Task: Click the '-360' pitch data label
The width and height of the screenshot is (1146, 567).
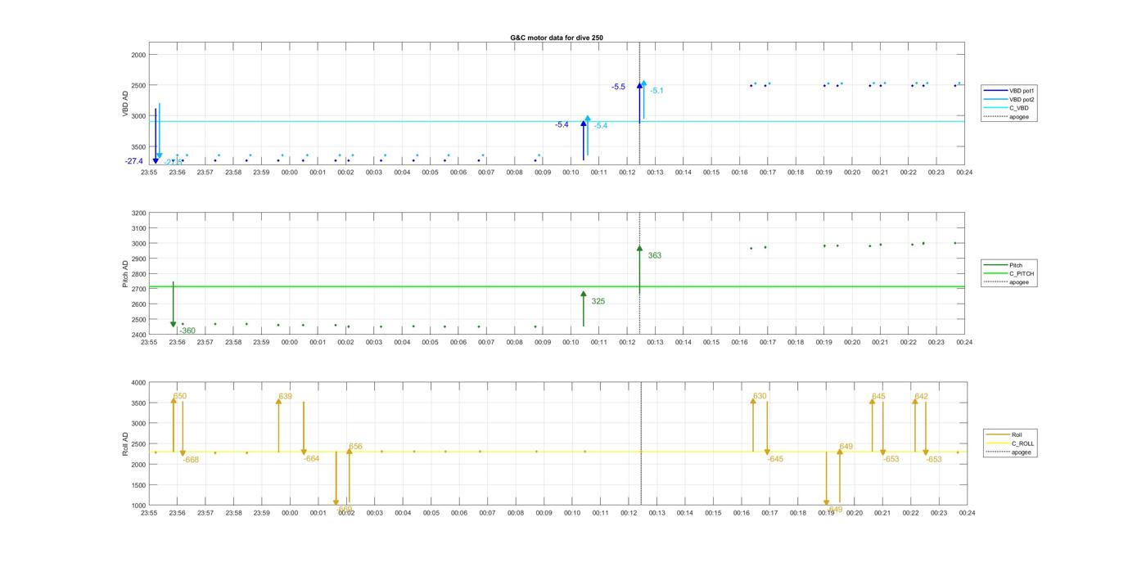Action: (187, 331)
